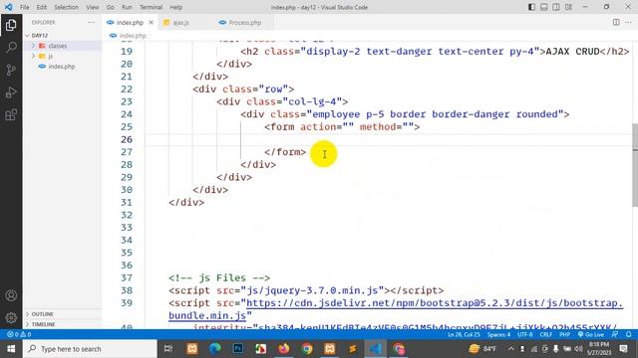Viewport: 638px width, 358px height.
Task: Click the Explorer more actions ellipsis
Action: pyautogui.click(x=91, y=22)
